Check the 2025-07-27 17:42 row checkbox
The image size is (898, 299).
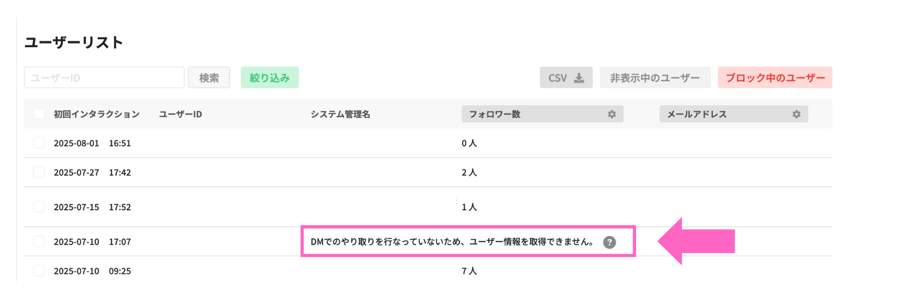click(x=39, y=172)
